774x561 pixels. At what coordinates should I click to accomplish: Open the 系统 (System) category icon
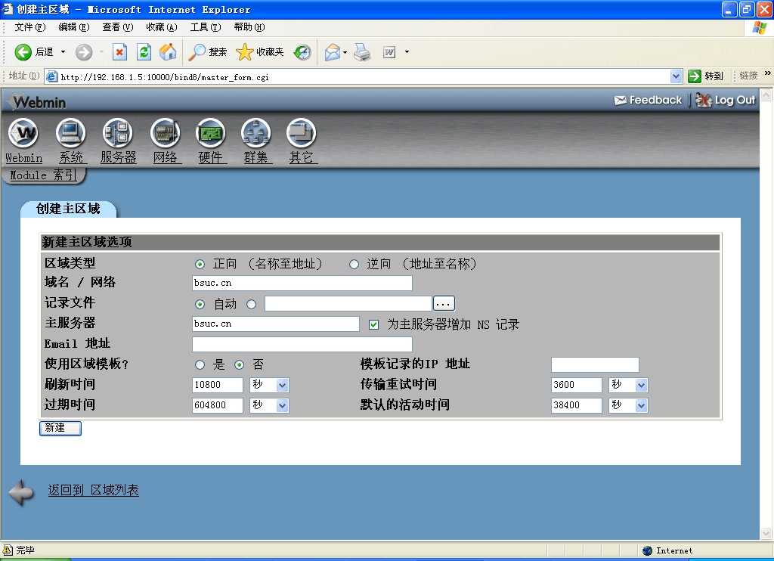pyautogui.click(x=71, y=134)
